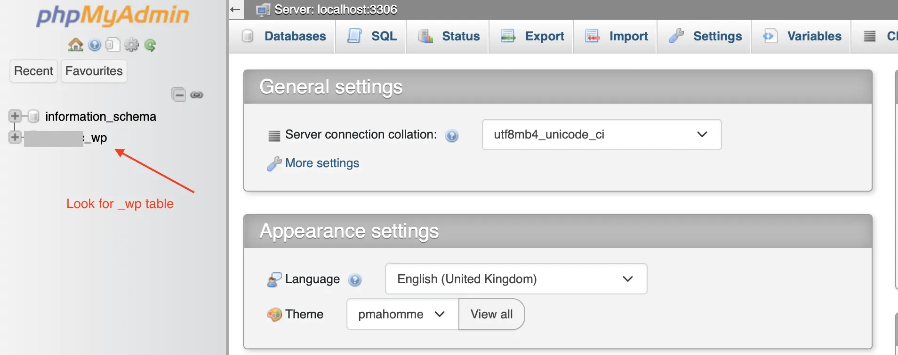Open the Databases tab
Viewport: 898px width, 355px height.
(283, 36)
